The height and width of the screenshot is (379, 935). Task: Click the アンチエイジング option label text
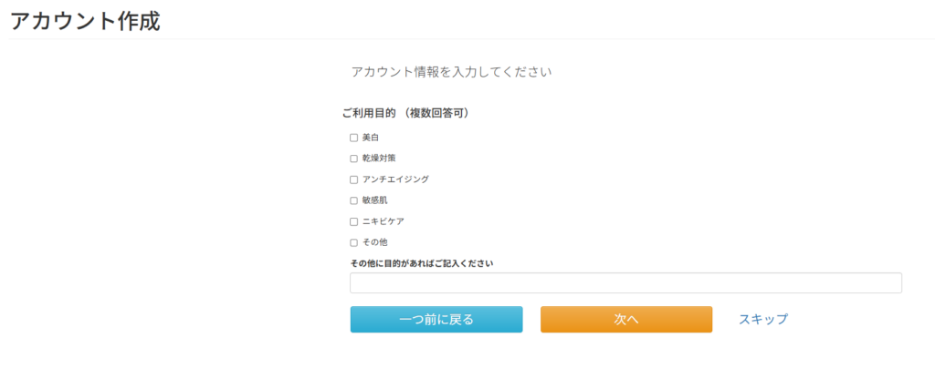(x=395, y=179)
